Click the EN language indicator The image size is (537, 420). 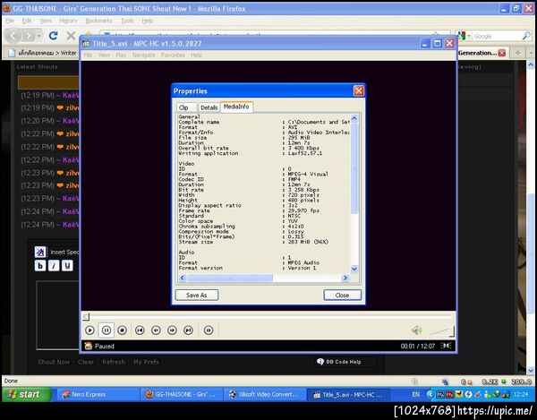click(416, 395)
